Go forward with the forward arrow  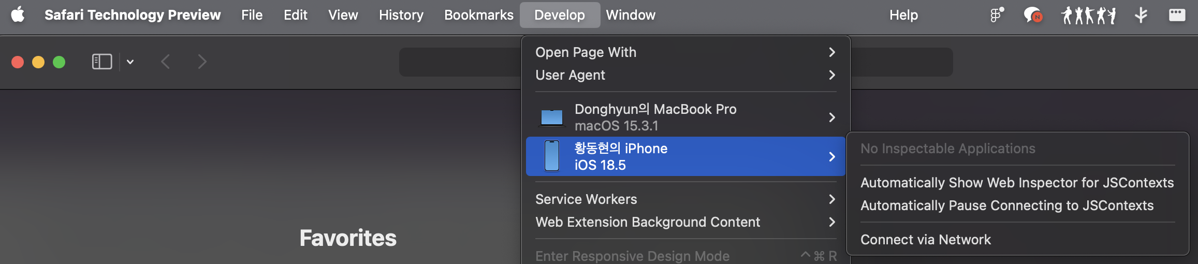(202, 62)
